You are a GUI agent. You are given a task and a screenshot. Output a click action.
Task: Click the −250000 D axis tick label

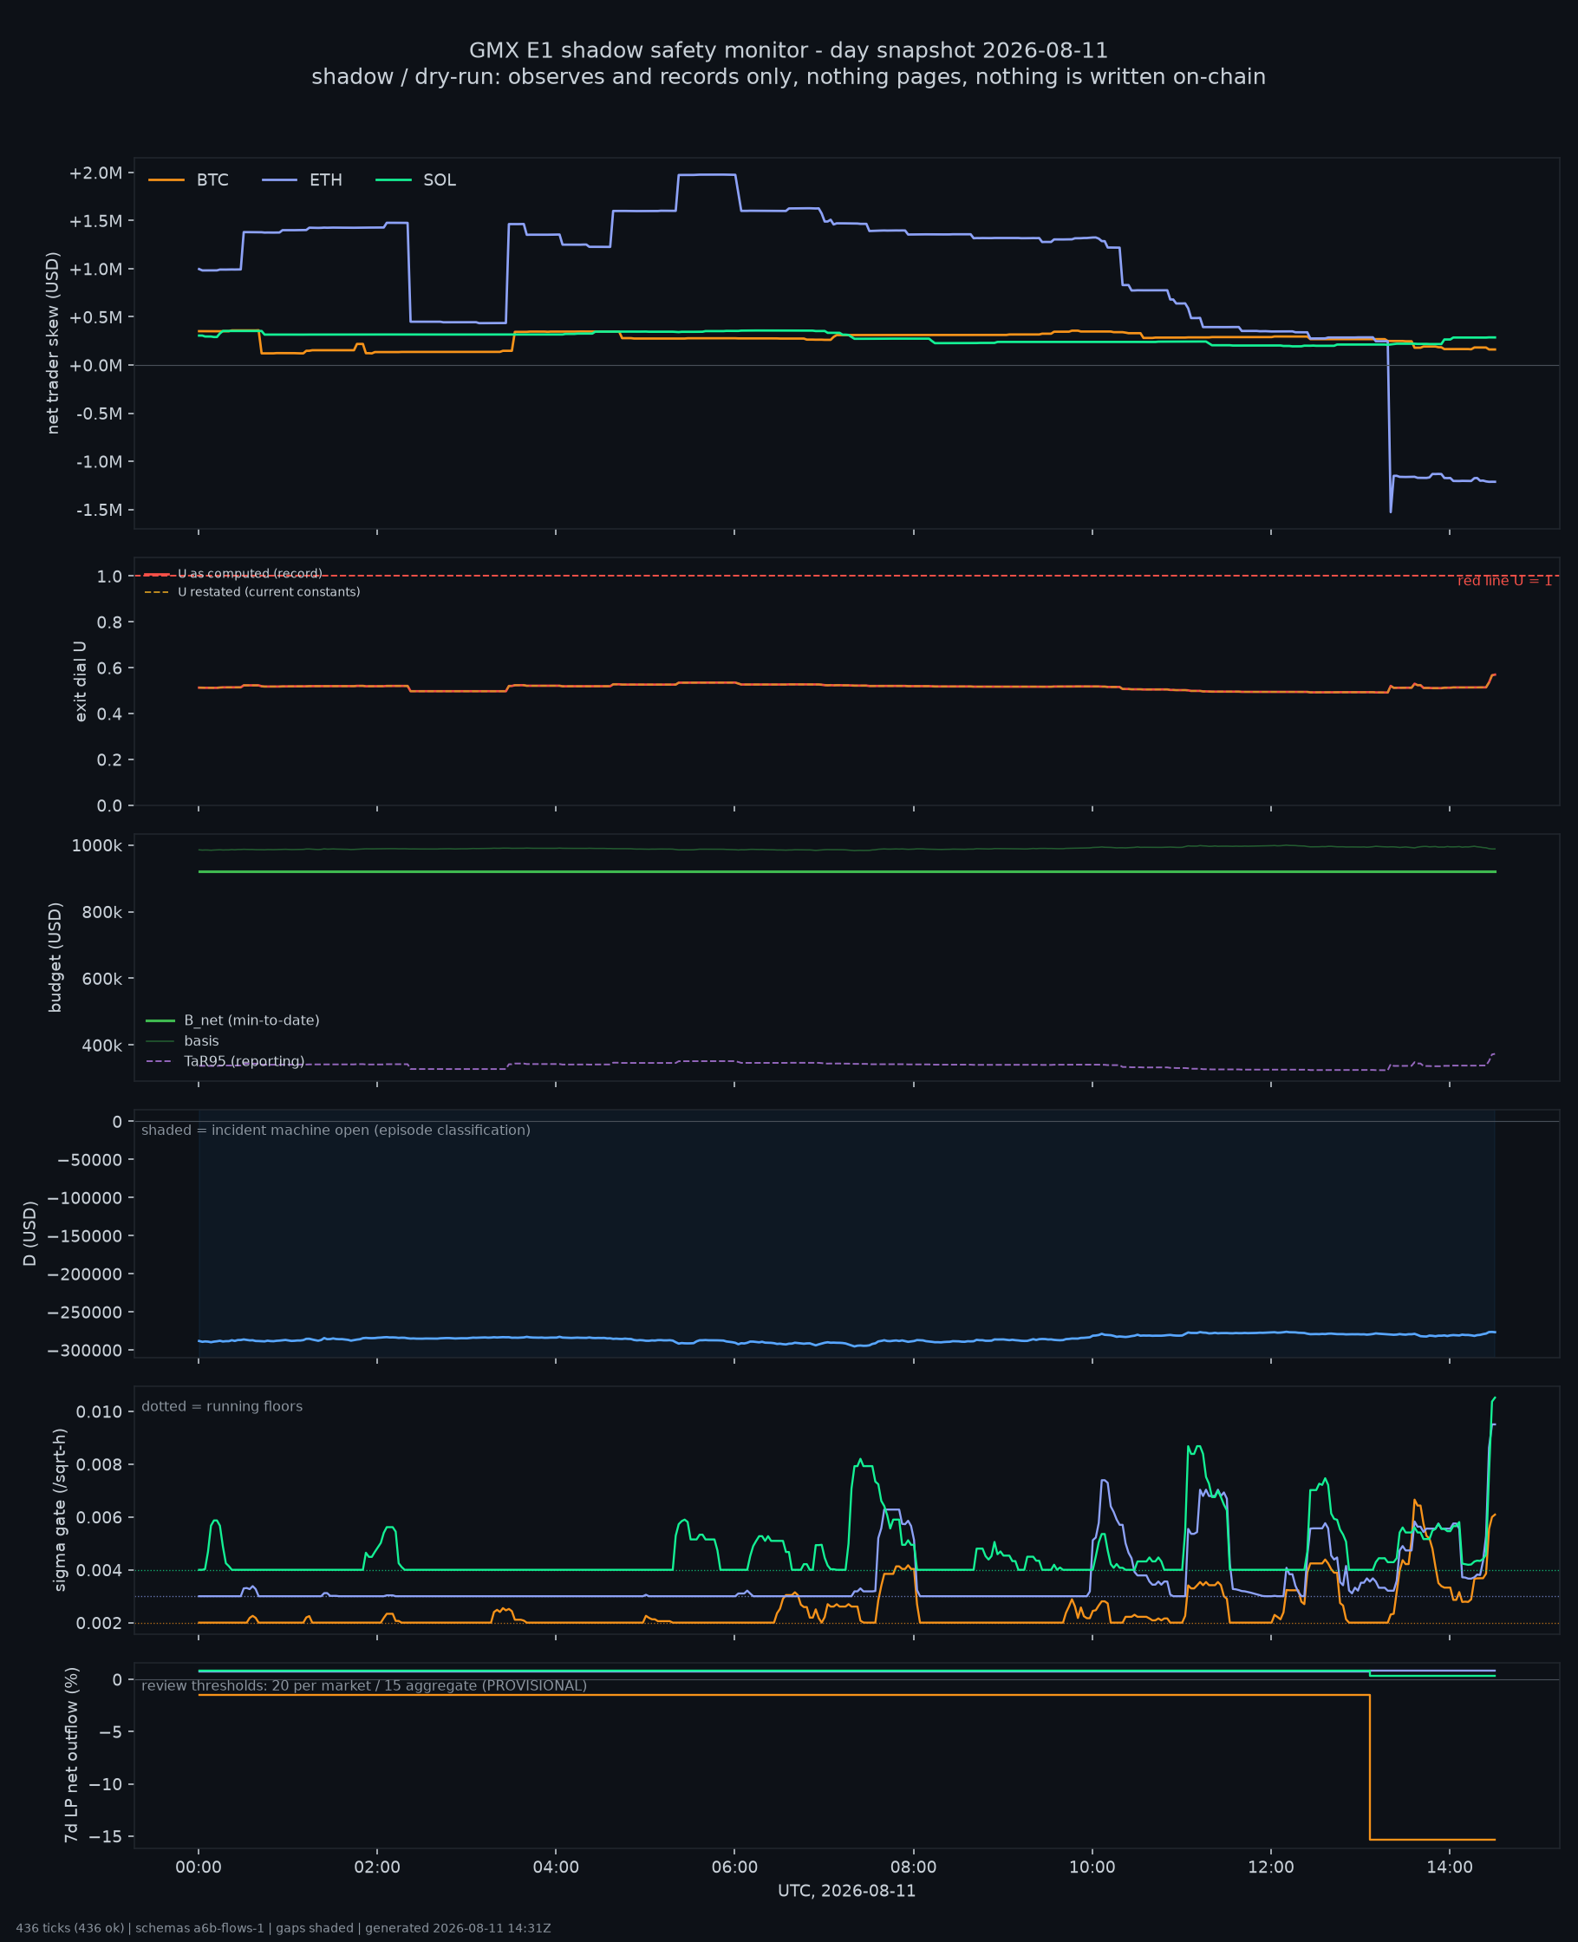point(86,1313)
